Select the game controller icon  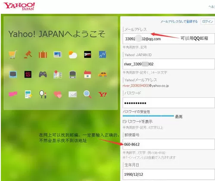coord(43,75)
